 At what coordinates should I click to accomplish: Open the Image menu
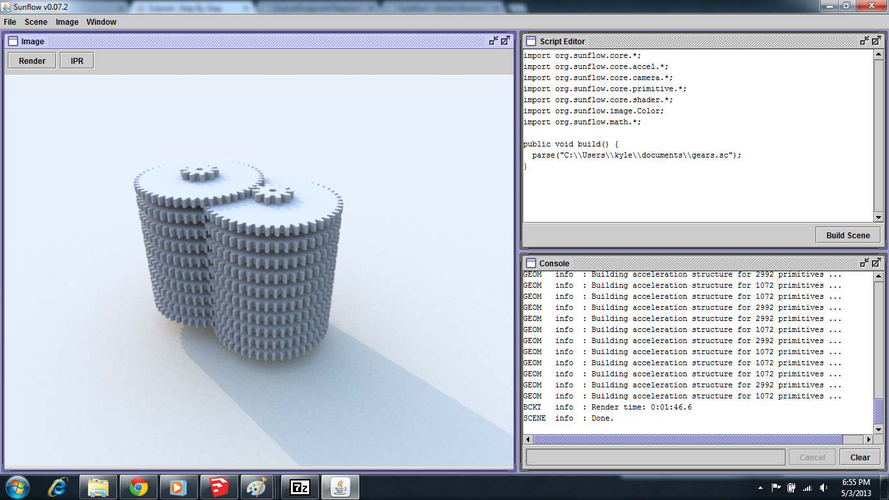point(67,22)
